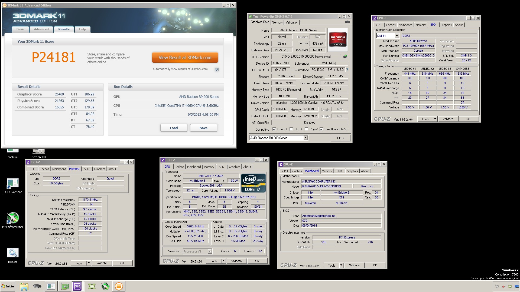The image size is (520, 292).
Task: Click the BIOS Version field in GPU-Z
Action: point(306,57)
